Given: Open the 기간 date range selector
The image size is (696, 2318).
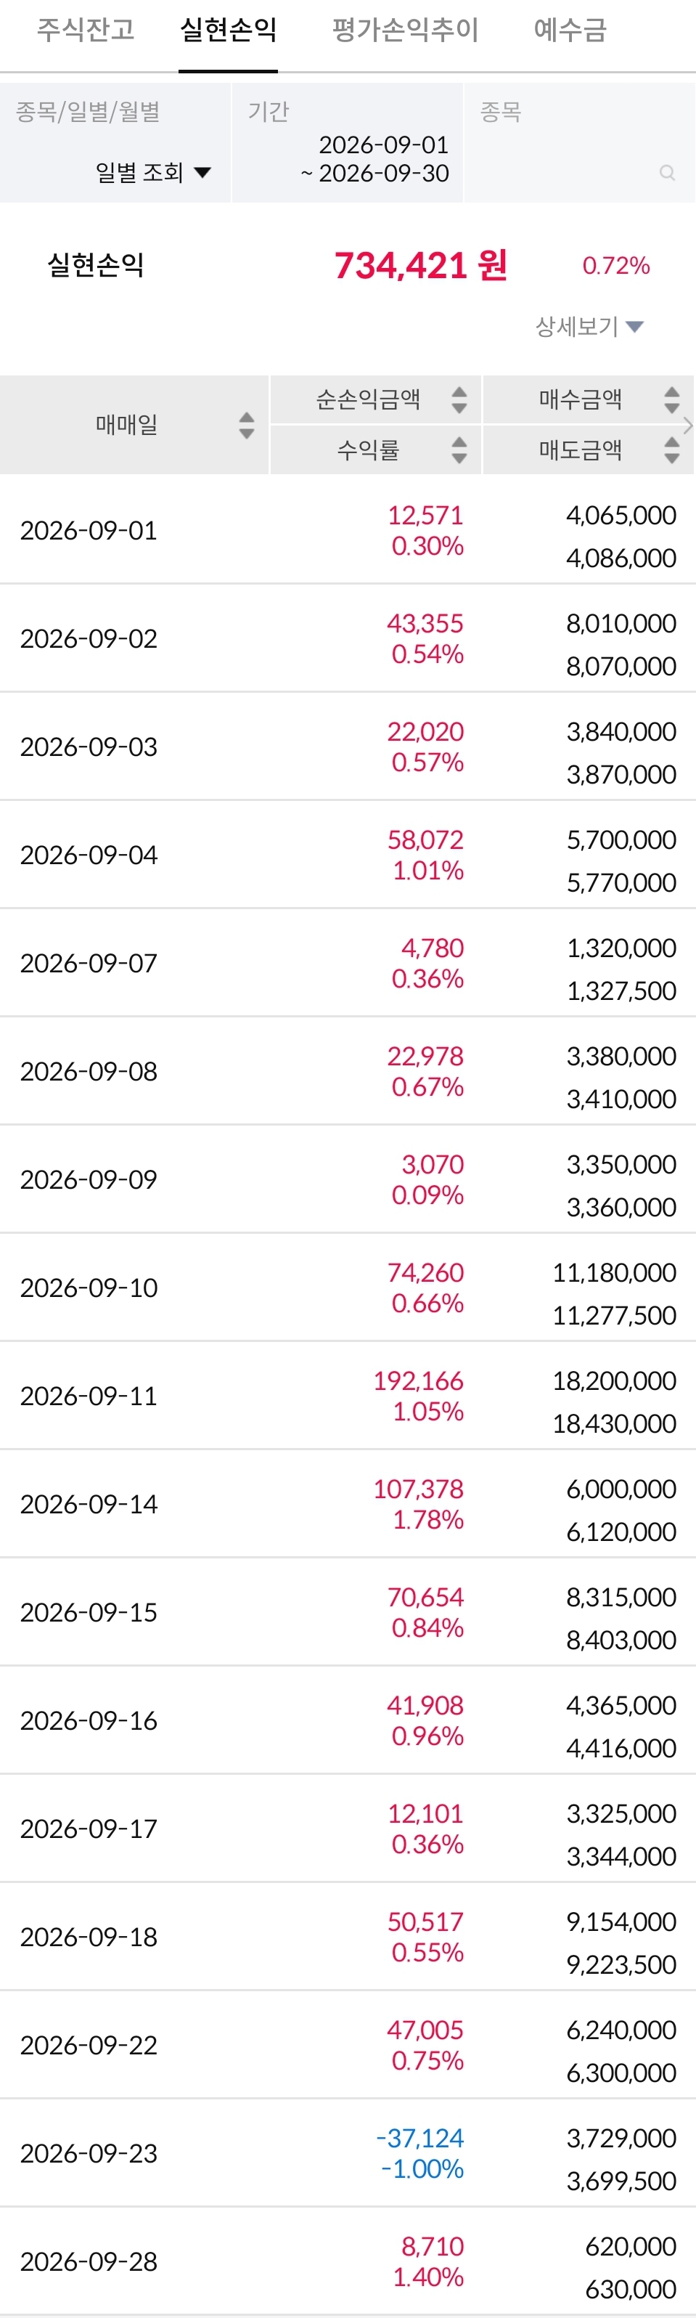Looking at the screenshot, I should [x=347, y=142].
